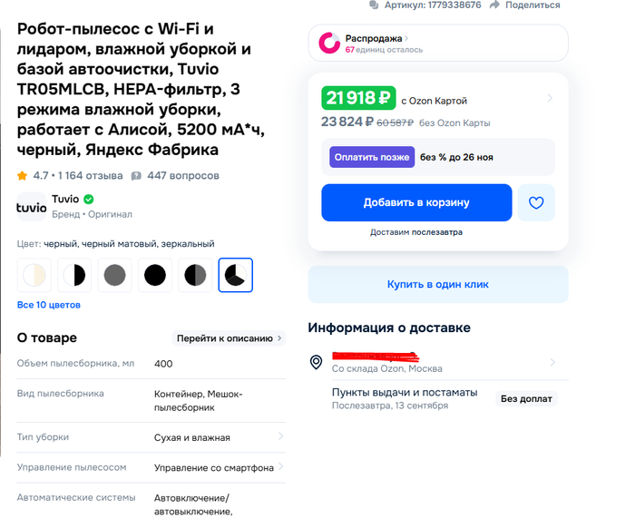Click the share arrow icon

point(494,5)
